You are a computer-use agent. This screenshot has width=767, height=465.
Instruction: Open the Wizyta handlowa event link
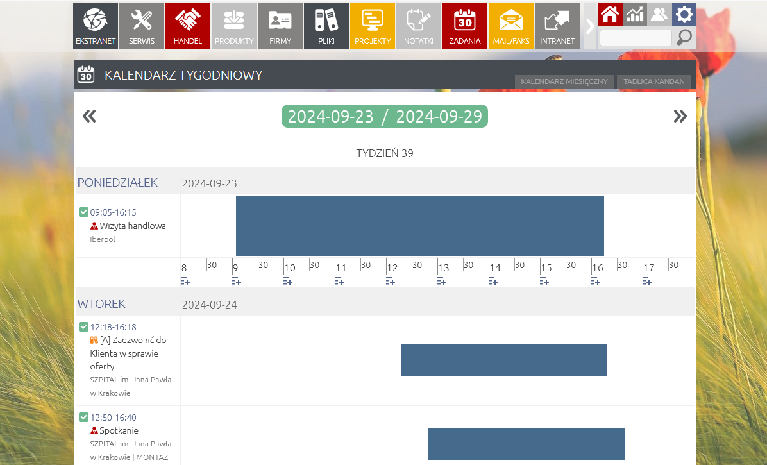[132, 226]
